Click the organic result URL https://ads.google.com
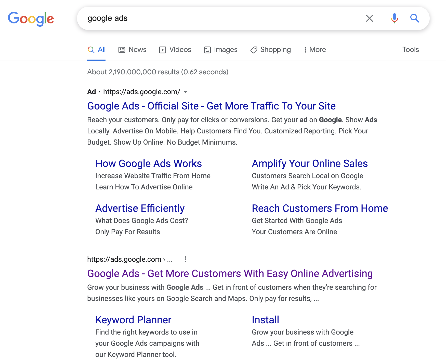Screen dimensions: 446x360 [124, 259]
